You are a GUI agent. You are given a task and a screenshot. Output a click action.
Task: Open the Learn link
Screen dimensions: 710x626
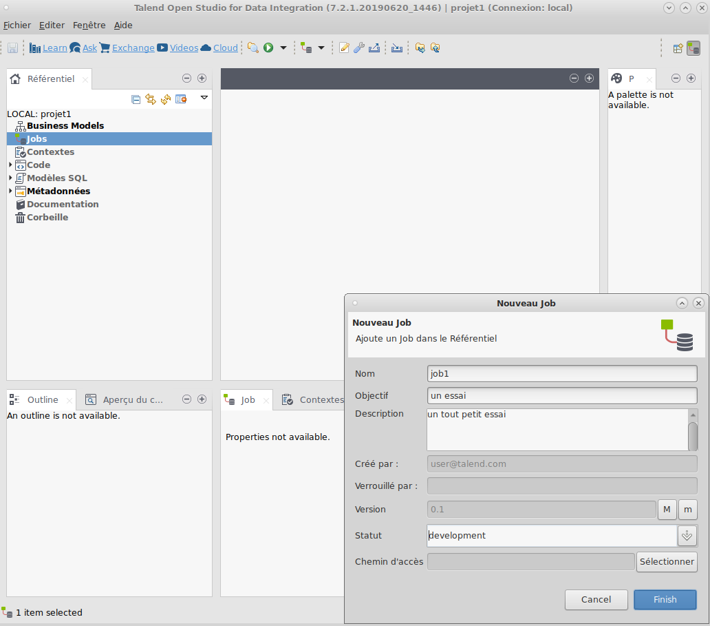(55, 48)
